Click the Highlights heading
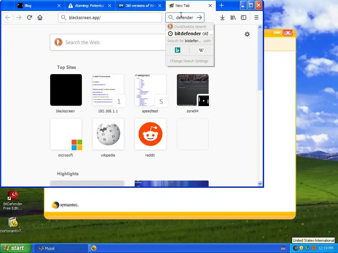 coord(68,174)
